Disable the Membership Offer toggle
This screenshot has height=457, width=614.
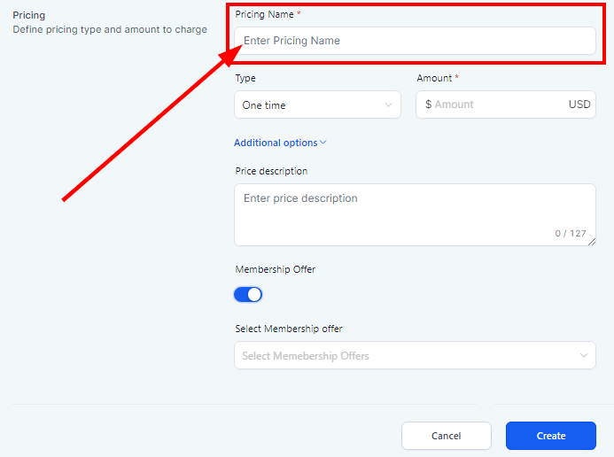coord(248,295)
